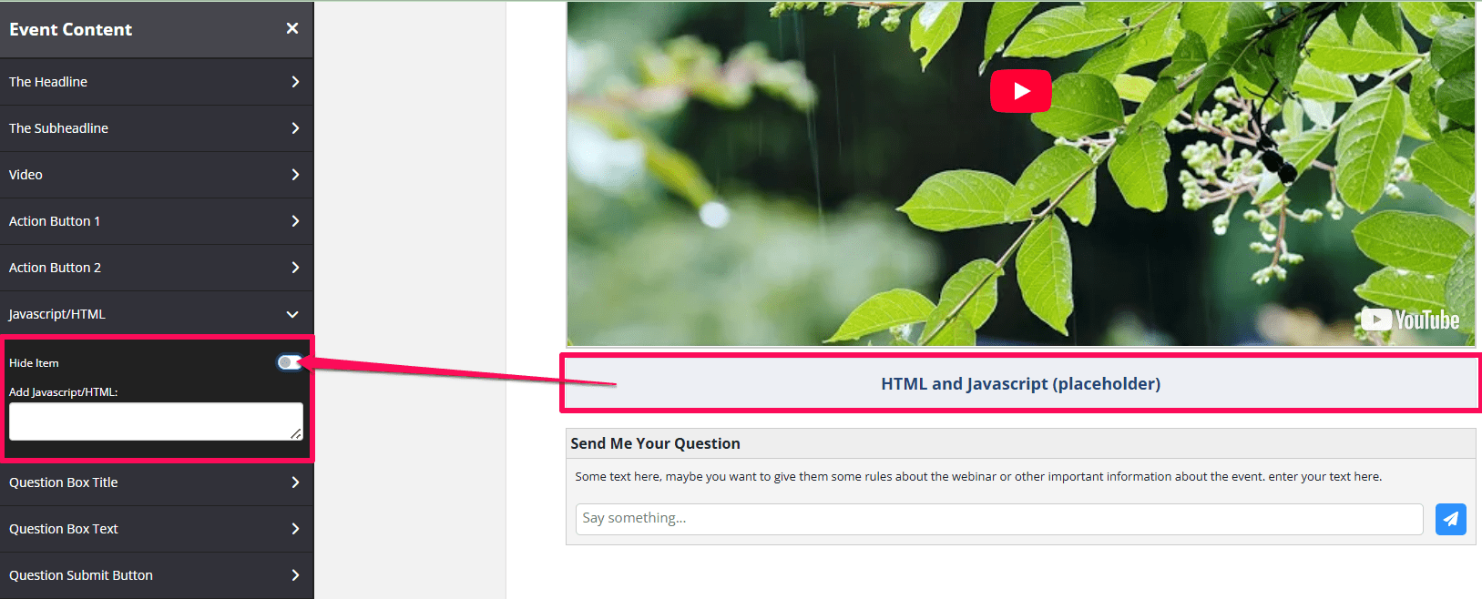Image resolution: width=1482 pixels, height=599 pixels.
Task: Click the Add Javascript/HTML text area
Action: [x=156, y=421]
